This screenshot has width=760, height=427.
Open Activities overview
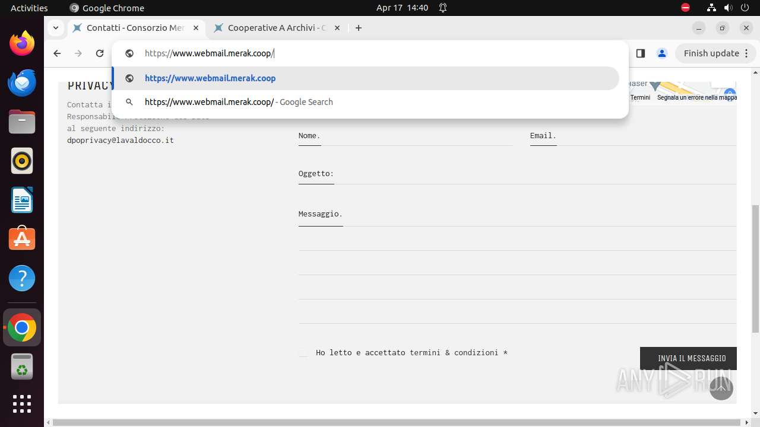[29, 8]
